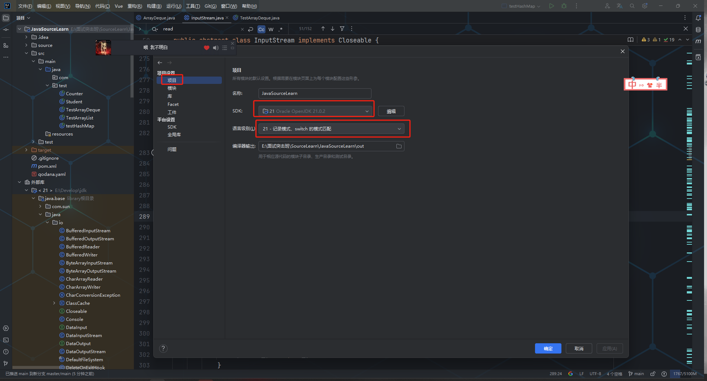Click the 取消 button
This screenshot has height=381, width=707.
(579, 348)
